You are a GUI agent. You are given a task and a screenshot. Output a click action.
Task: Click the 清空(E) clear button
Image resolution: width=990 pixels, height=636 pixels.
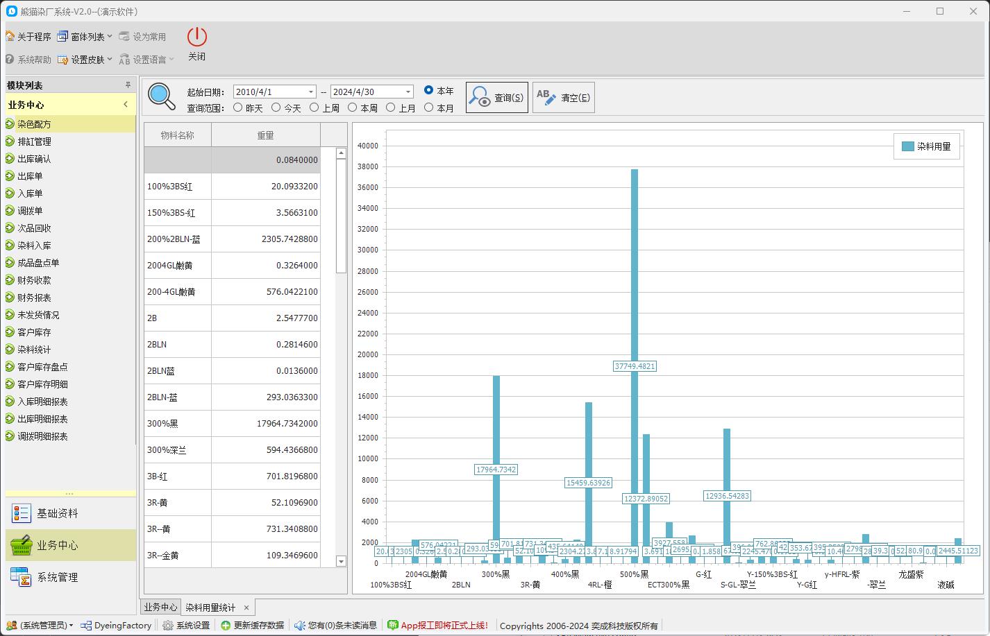tap(564, 98)
